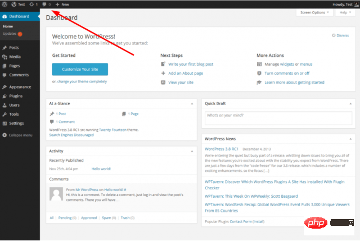The height and width of the screenshot is (241, 360).
Task: Click the comments bubble icon in admin bar
Action: (44, 4)
